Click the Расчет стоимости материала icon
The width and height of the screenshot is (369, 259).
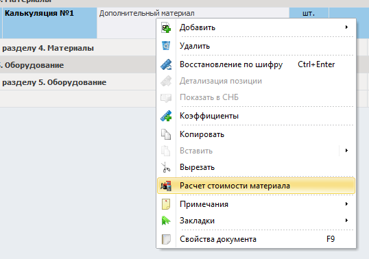pos(166,186)
